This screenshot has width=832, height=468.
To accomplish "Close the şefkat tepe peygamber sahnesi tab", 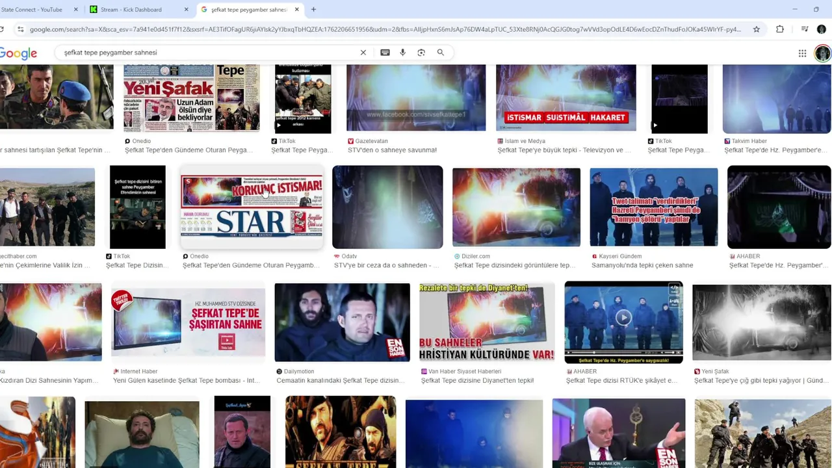I will click(297, 10).
